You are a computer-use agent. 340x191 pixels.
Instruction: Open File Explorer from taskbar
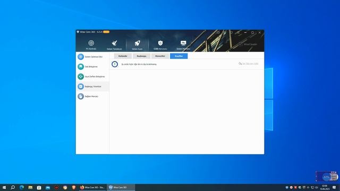tap(30, 187)
